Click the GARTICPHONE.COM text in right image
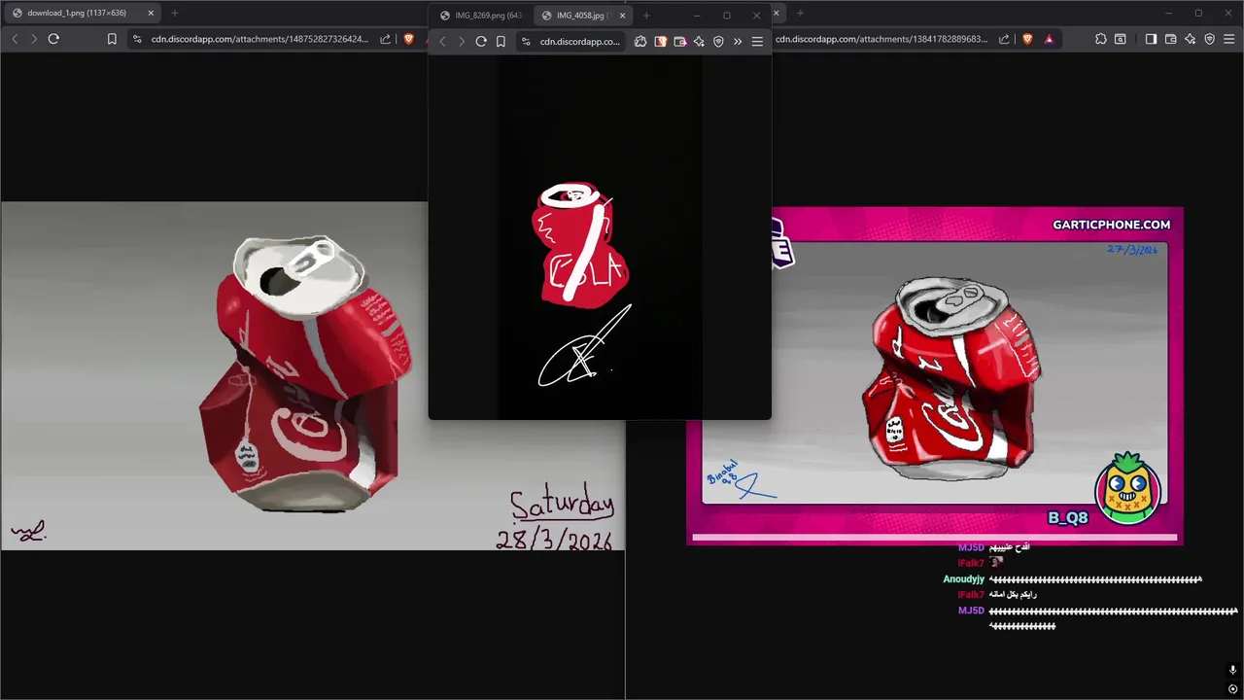Image resolution: width=1244 pixels, height=700 pixels. tap(1111, 225)
